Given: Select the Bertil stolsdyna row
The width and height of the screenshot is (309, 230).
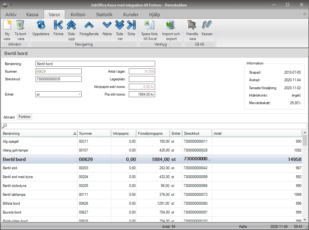Looking at the screenshot, I should (152, 185).
